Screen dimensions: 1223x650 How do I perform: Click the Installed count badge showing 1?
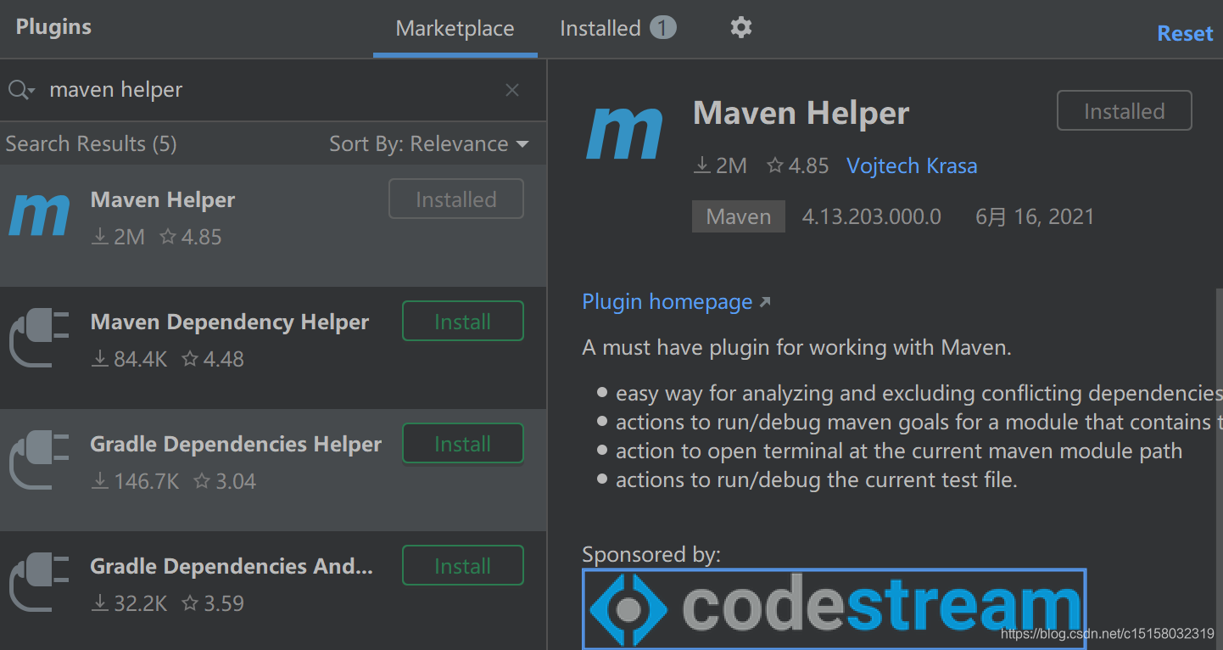pyautogui.click(x=663, y=28)
